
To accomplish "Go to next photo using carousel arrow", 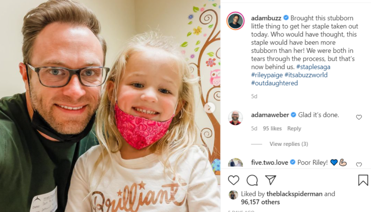I will pyautogui.click(x=209, y=108).
